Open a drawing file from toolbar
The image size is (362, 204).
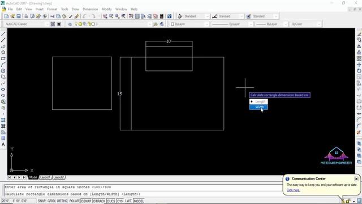point(12,16)
